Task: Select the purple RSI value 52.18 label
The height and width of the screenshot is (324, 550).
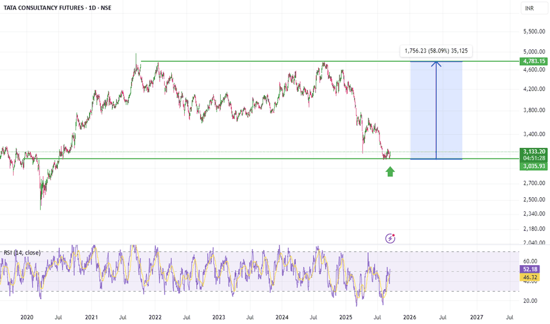Action: point(530,269)
